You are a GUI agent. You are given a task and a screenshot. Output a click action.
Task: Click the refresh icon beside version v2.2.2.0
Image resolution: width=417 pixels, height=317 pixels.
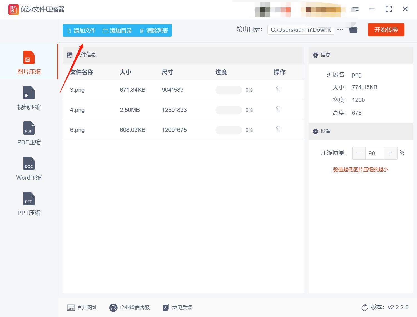pos(364,307)
